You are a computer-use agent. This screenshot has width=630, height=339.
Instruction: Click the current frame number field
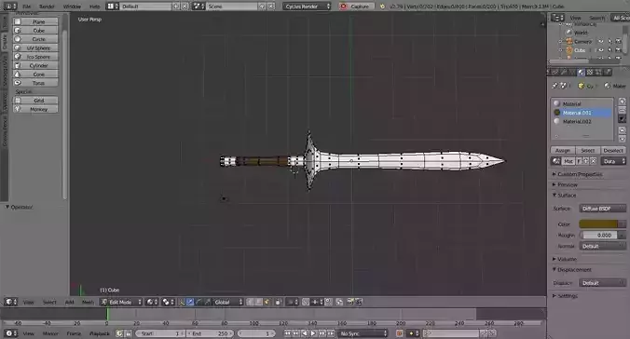click(x=256, y=333)
